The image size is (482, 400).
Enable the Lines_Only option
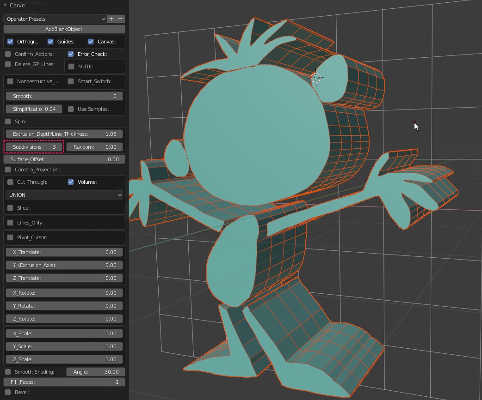[10, 223]
